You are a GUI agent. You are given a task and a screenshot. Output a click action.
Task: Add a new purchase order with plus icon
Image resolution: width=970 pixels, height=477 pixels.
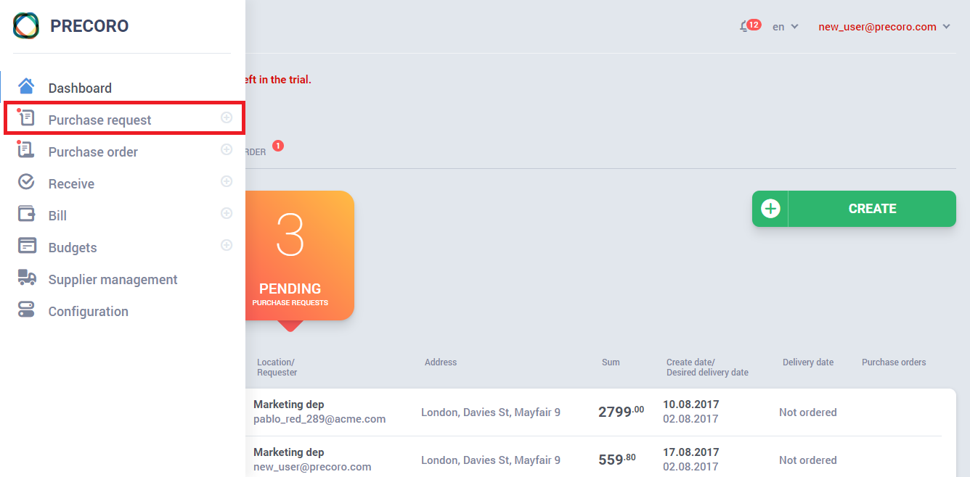pyautogui.click(x=227, y=149)
